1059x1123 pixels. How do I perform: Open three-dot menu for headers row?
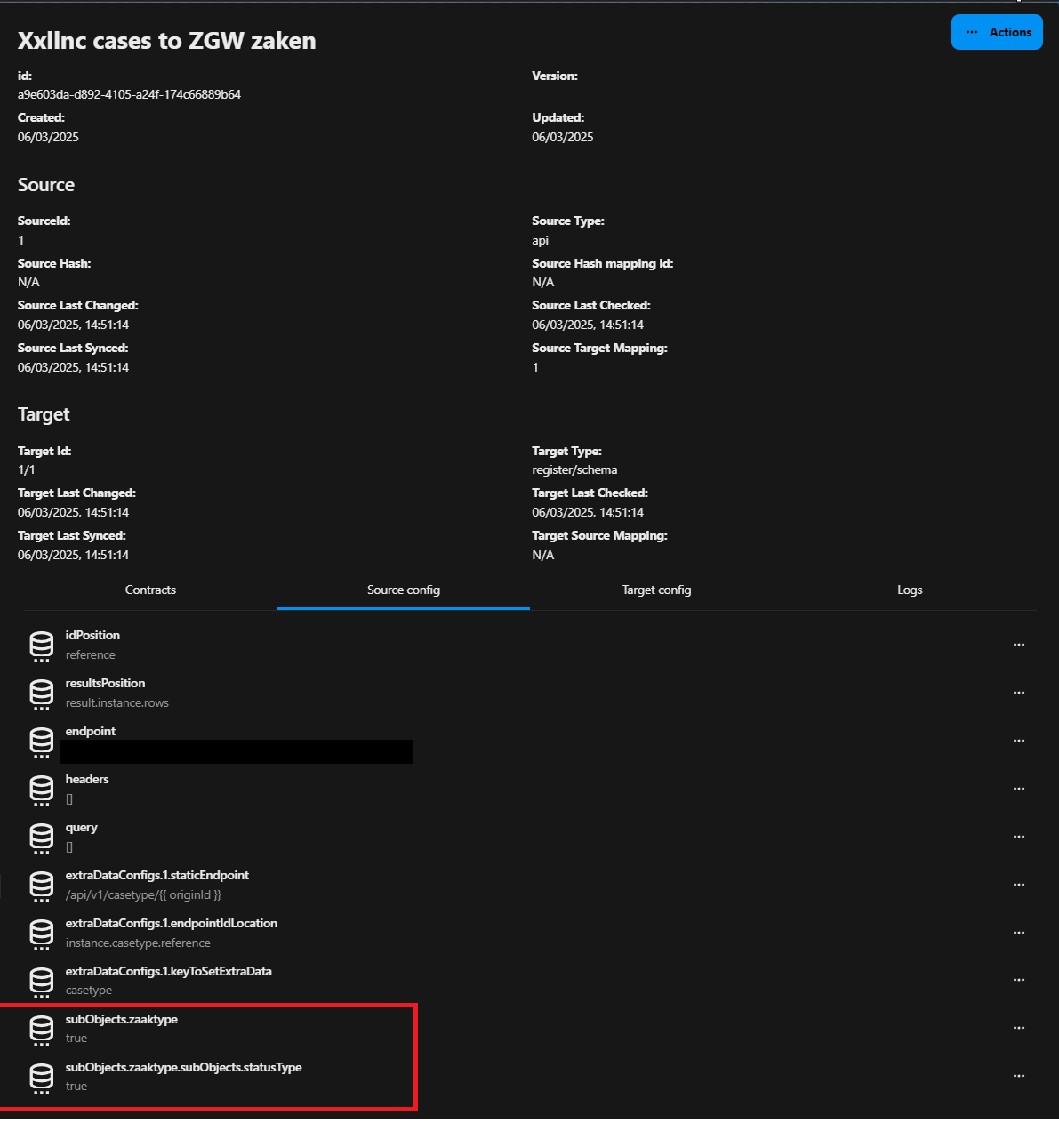1019,789
